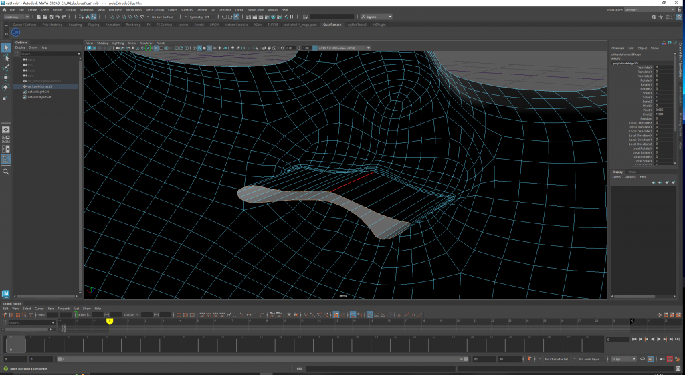Pause Viewport 2.0 display update
This screenshot has width=685, height=375.
tap(292, 17)
